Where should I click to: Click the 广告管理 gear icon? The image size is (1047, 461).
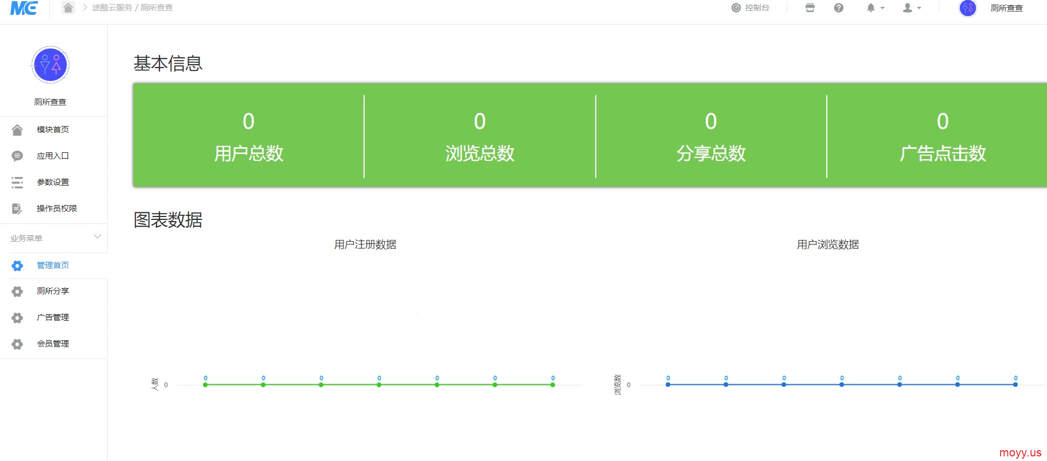17,318
